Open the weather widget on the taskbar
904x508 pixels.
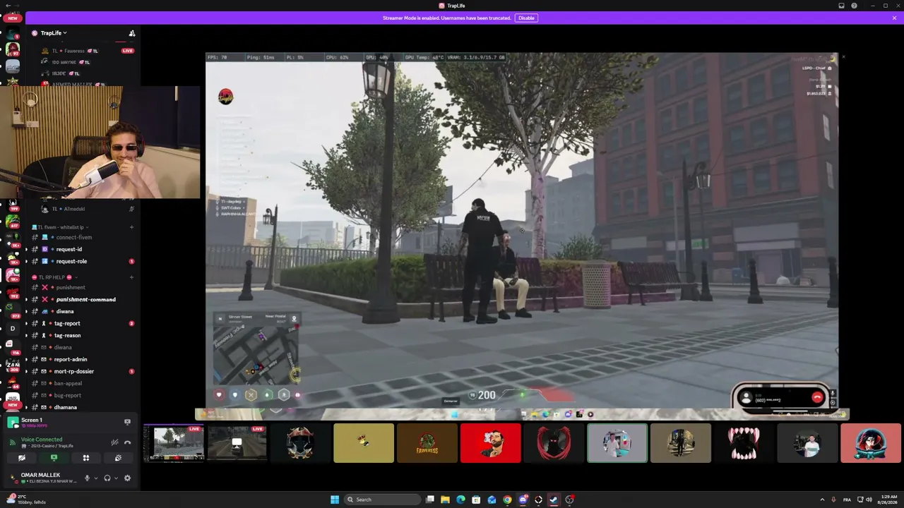coord(25,500)
